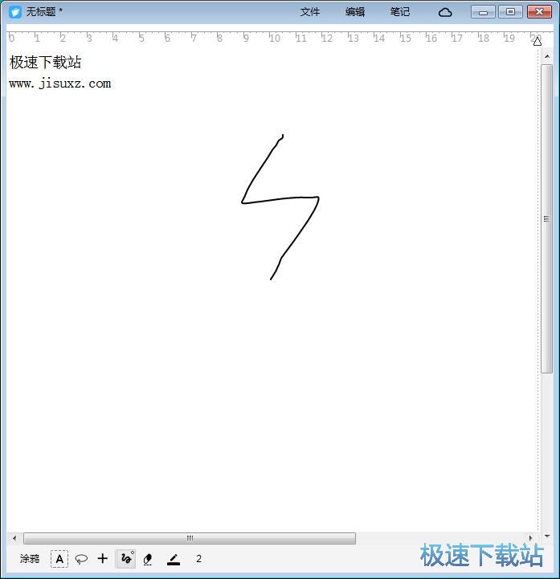The height and width of the screenshot is (579, 560).
Task: Click the ruler mark 10
Action: pyautogui.click(x=275, y=38)
